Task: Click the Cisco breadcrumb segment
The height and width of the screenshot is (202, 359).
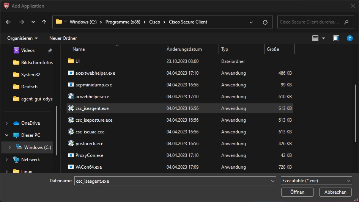Action: pos(154,22)
